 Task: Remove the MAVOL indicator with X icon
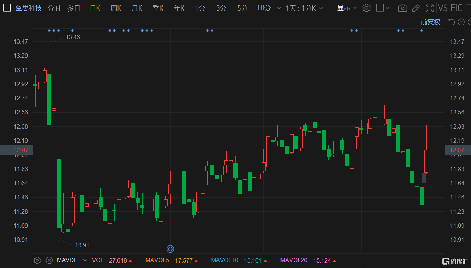pos(49,260)
